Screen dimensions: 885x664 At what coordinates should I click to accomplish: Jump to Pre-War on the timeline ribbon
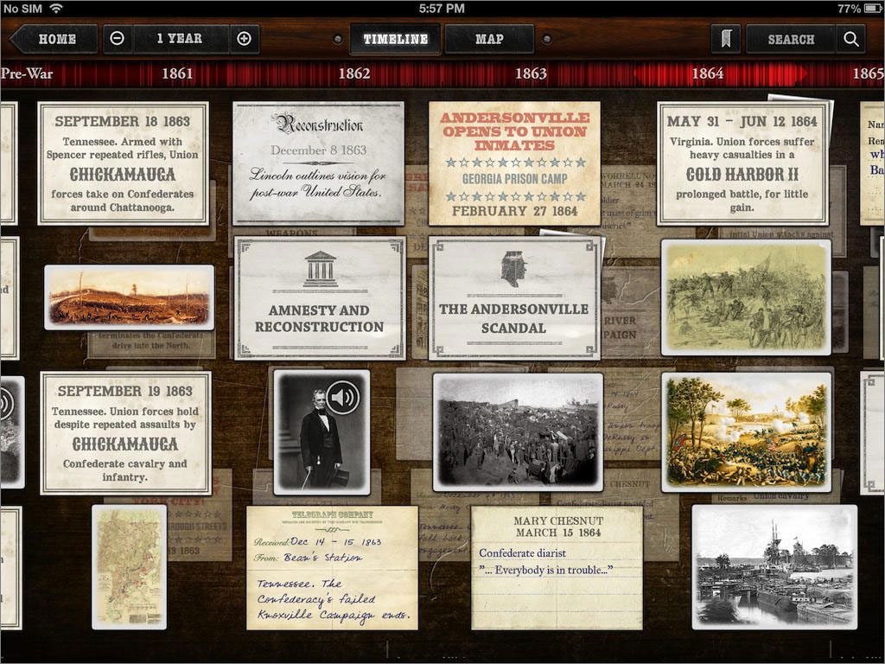tap(27, 73)
